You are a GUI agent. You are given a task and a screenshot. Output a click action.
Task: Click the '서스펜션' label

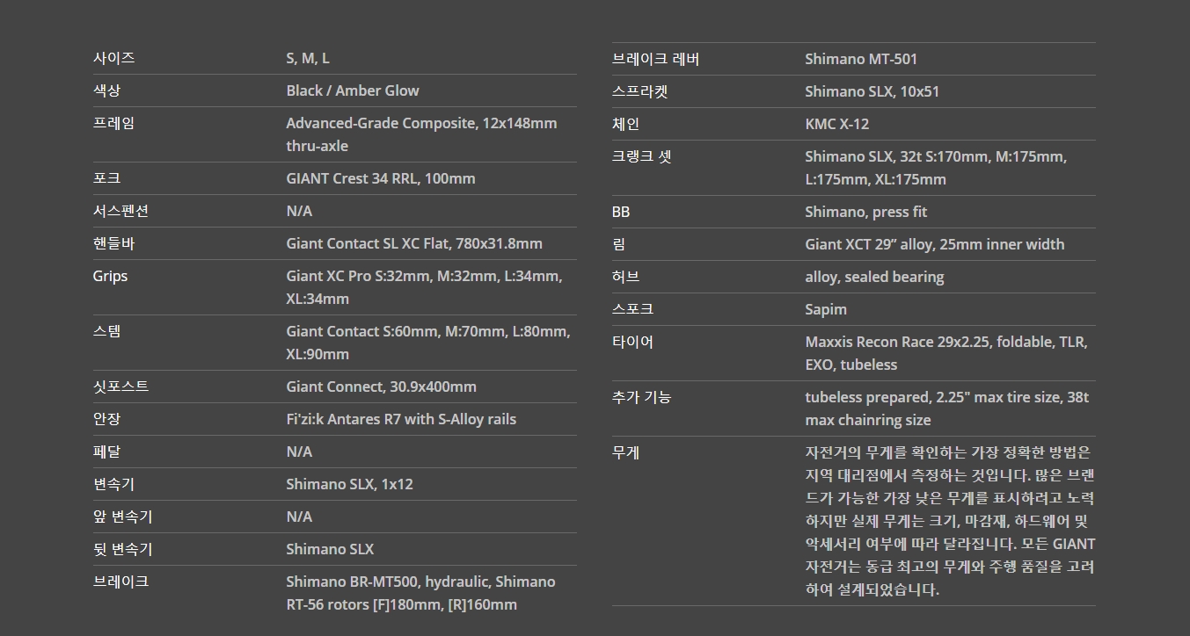tap(120, 211)
